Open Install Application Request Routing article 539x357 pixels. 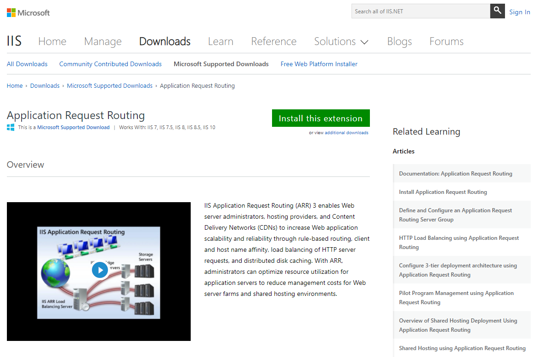pyautogui.click(x=462, y=192)
